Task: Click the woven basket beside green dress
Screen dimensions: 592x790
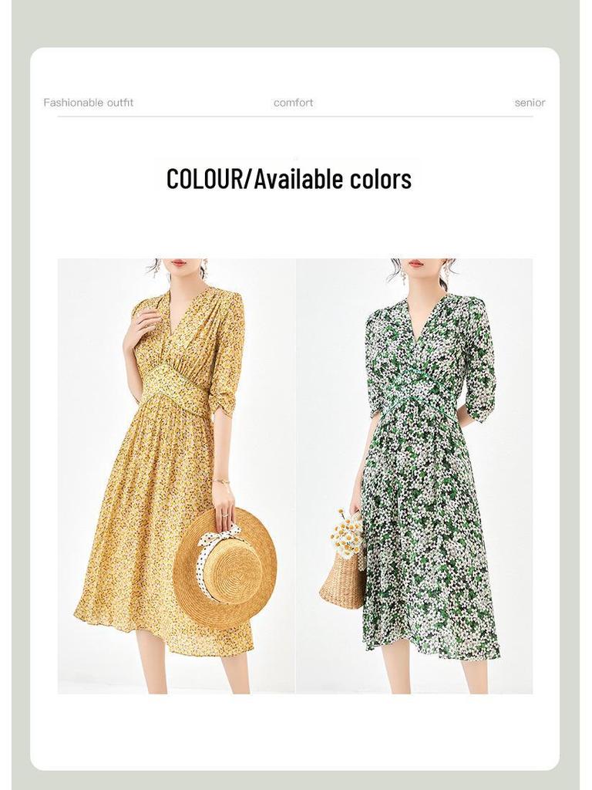Action: (x=343, y=579)
